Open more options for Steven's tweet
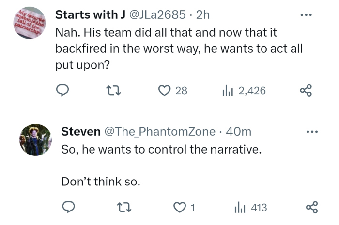Screen dimensions: 339x225 click(313, 131)
